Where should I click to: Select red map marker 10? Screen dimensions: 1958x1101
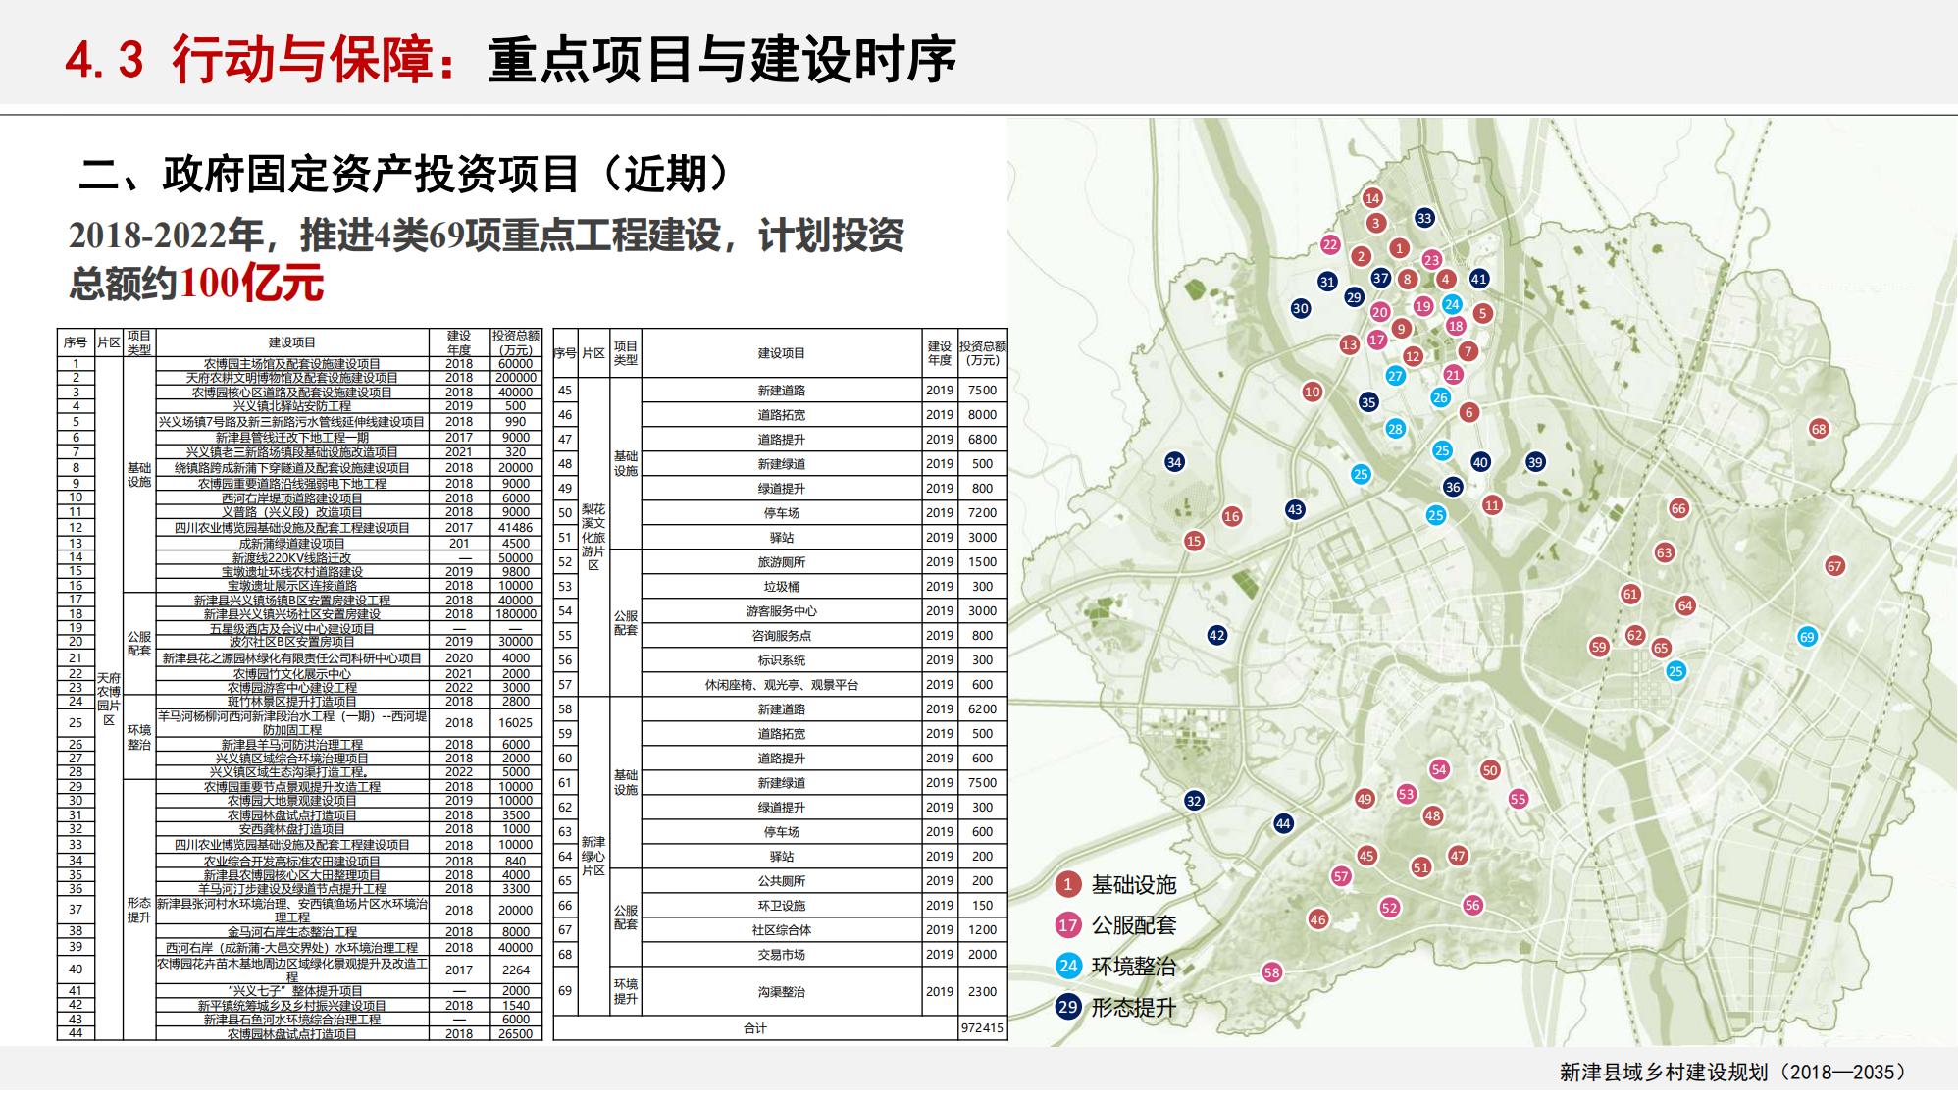(1313, 392)
